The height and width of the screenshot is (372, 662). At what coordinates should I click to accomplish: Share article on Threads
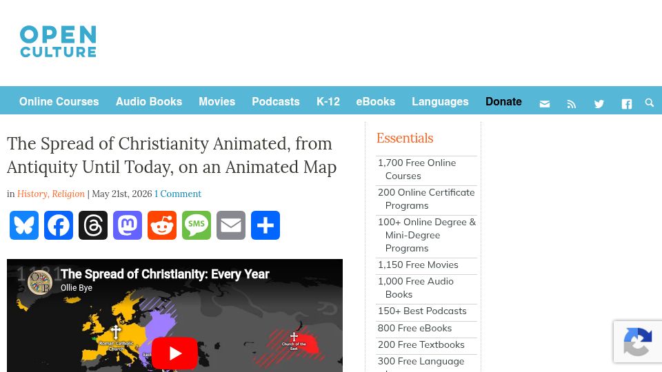93,225
